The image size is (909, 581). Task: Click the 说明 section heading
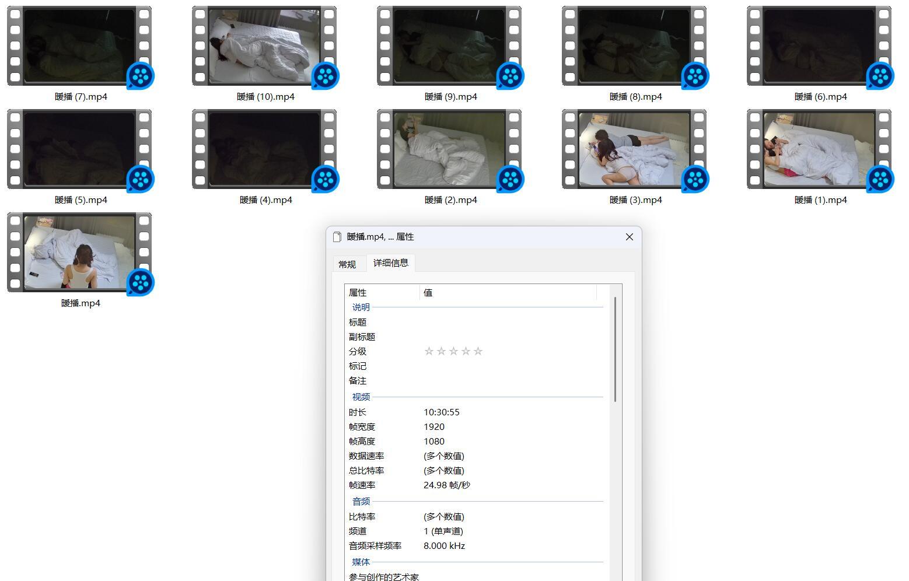tap(361, 307)
